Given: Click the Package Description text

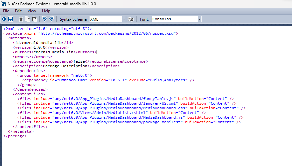Looking at the screenshot, I should pyautogui.click(x=65, y=66).
